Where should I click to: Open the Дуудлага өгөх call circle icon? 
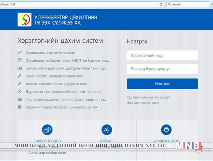pos(166,130)
